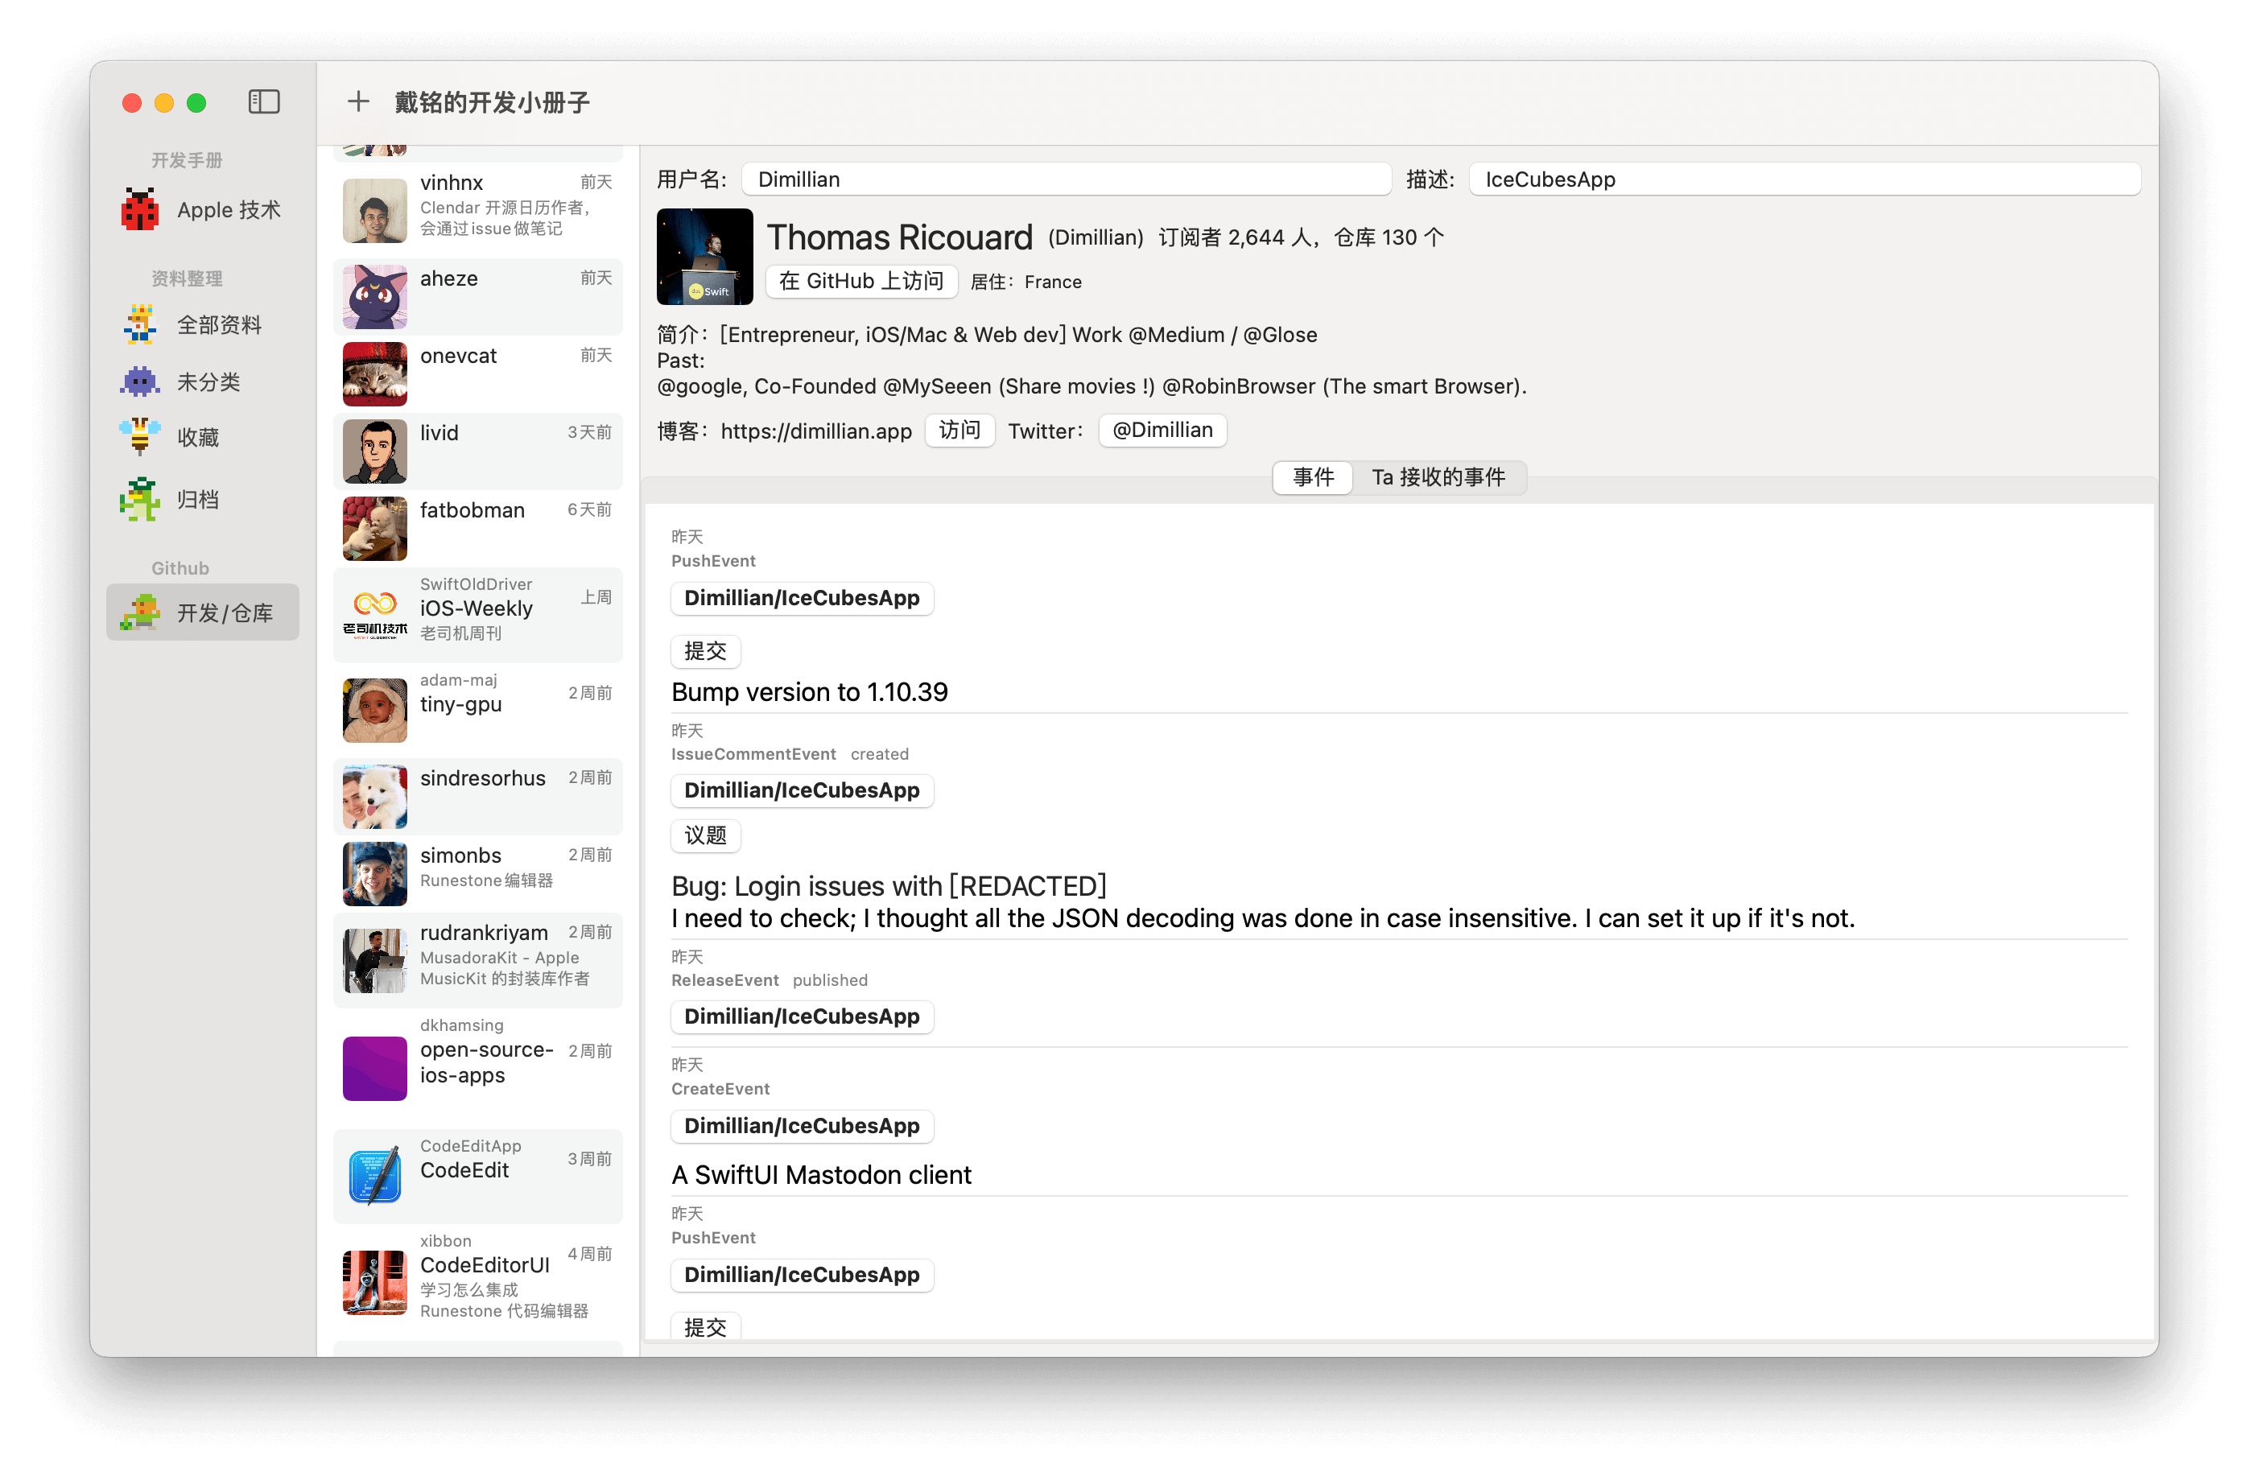The width and height of the screenshot is (2249, 1476).
Task: Select 开发/仓库 Link icon
Action: tap(140, 612)
